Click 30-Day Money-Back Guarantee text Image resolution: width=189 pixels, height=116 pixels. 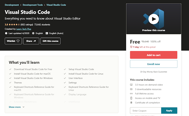tap(154, 72)
